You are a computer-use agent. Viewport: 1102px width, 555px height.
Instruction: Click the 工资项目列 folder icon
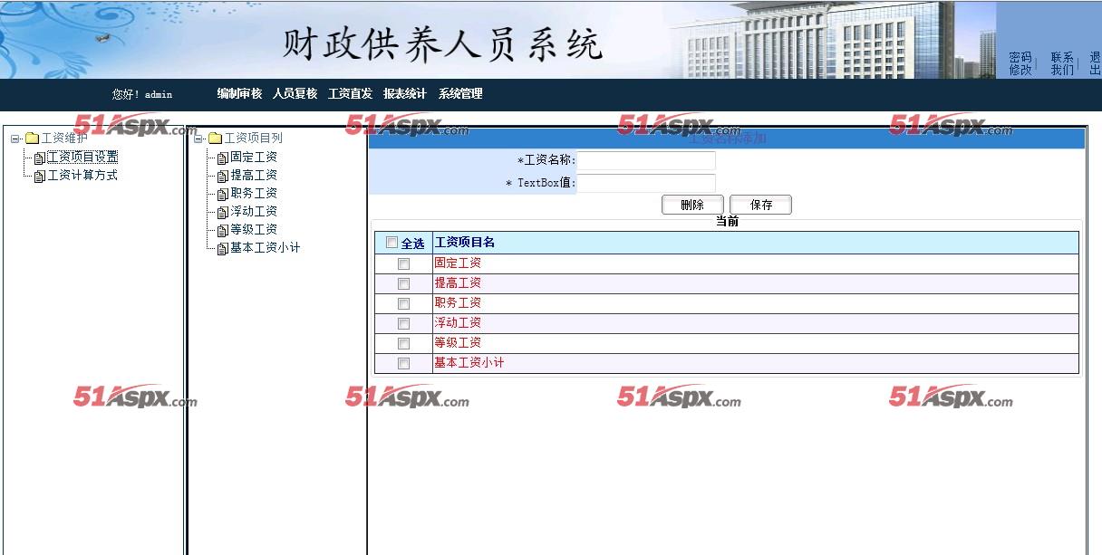click(x=215, y=139)
